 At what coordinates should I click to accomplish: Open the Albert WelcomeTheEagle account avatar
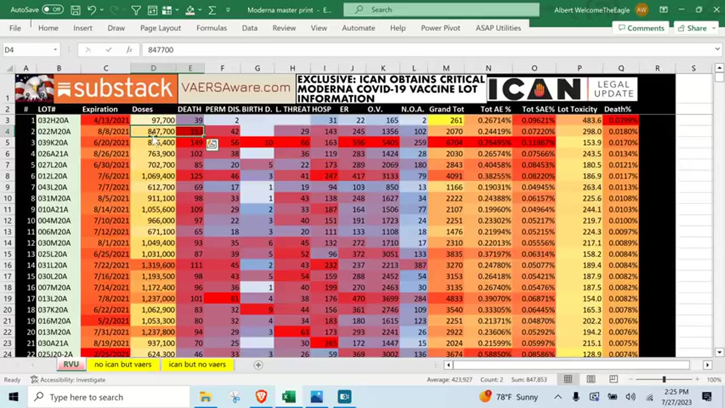(x=641, y=10)
